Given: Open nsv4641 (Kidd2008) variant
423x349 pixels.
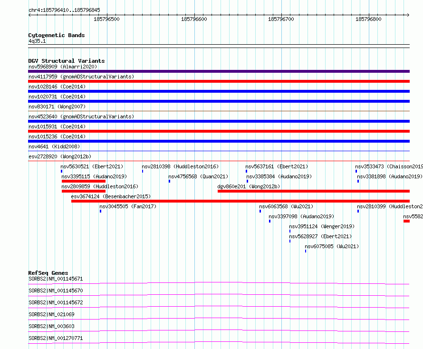Looking at the screenshot, I should 54,146.
